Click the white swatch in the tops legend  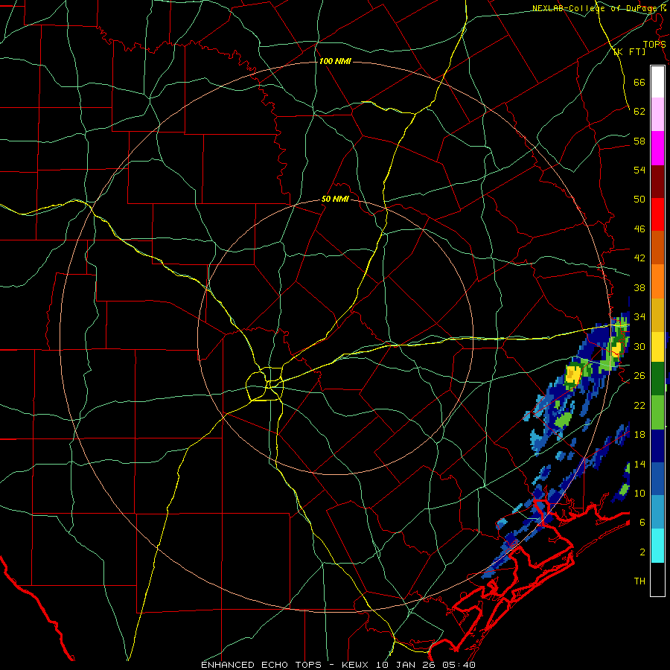tap(657, 82)
